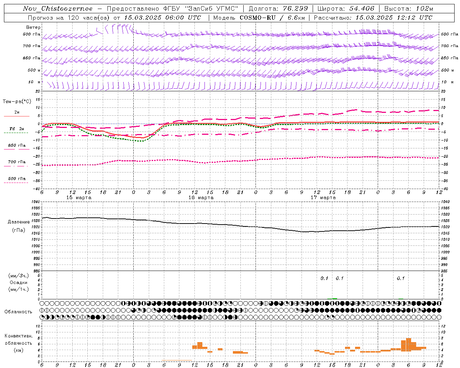
Task: Click the Рассчитано 15.03.2025 12:12 UTC timestamp
Action: tap(373, 18)
